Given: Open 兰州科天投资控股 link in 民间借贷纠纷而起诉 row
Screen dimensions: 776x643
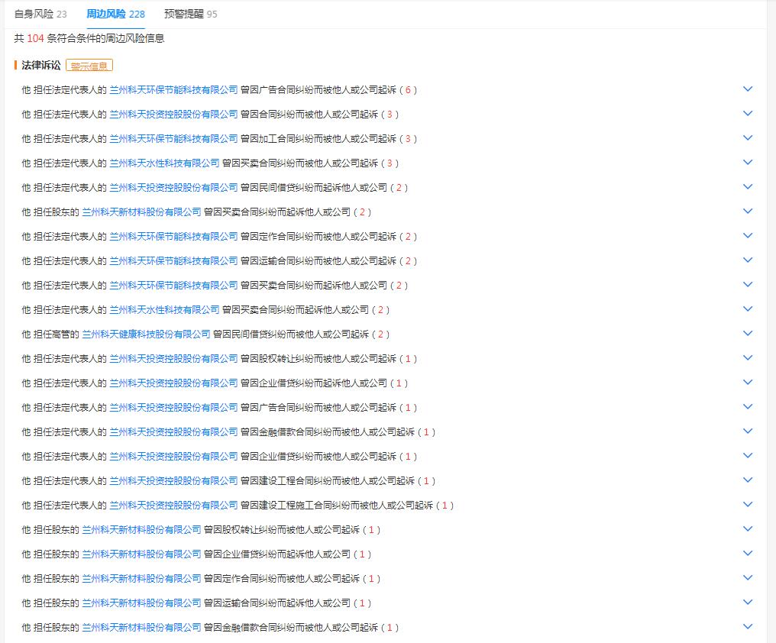Looking at the screenshot, I should pyautogui.click(x=173, y=188).
